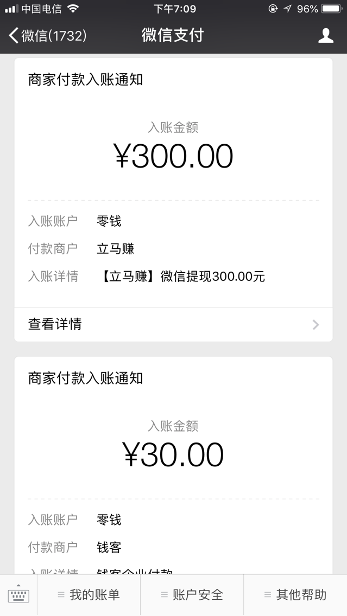Select the 微信支付 title bar
This screenshot has height=616, width=347.
(173, 35)
